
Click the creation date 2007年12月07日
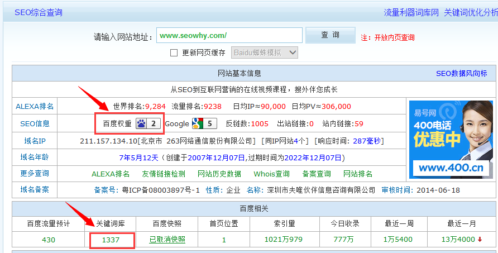coord(216,157)
